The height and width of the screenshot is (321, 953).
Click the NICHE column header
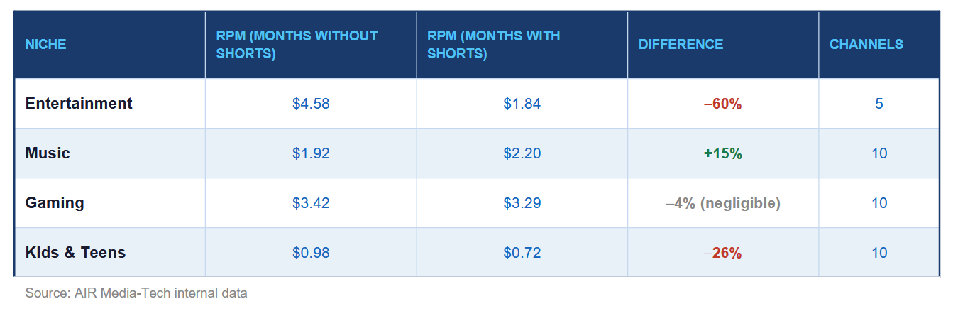click(x=45, y=44)
